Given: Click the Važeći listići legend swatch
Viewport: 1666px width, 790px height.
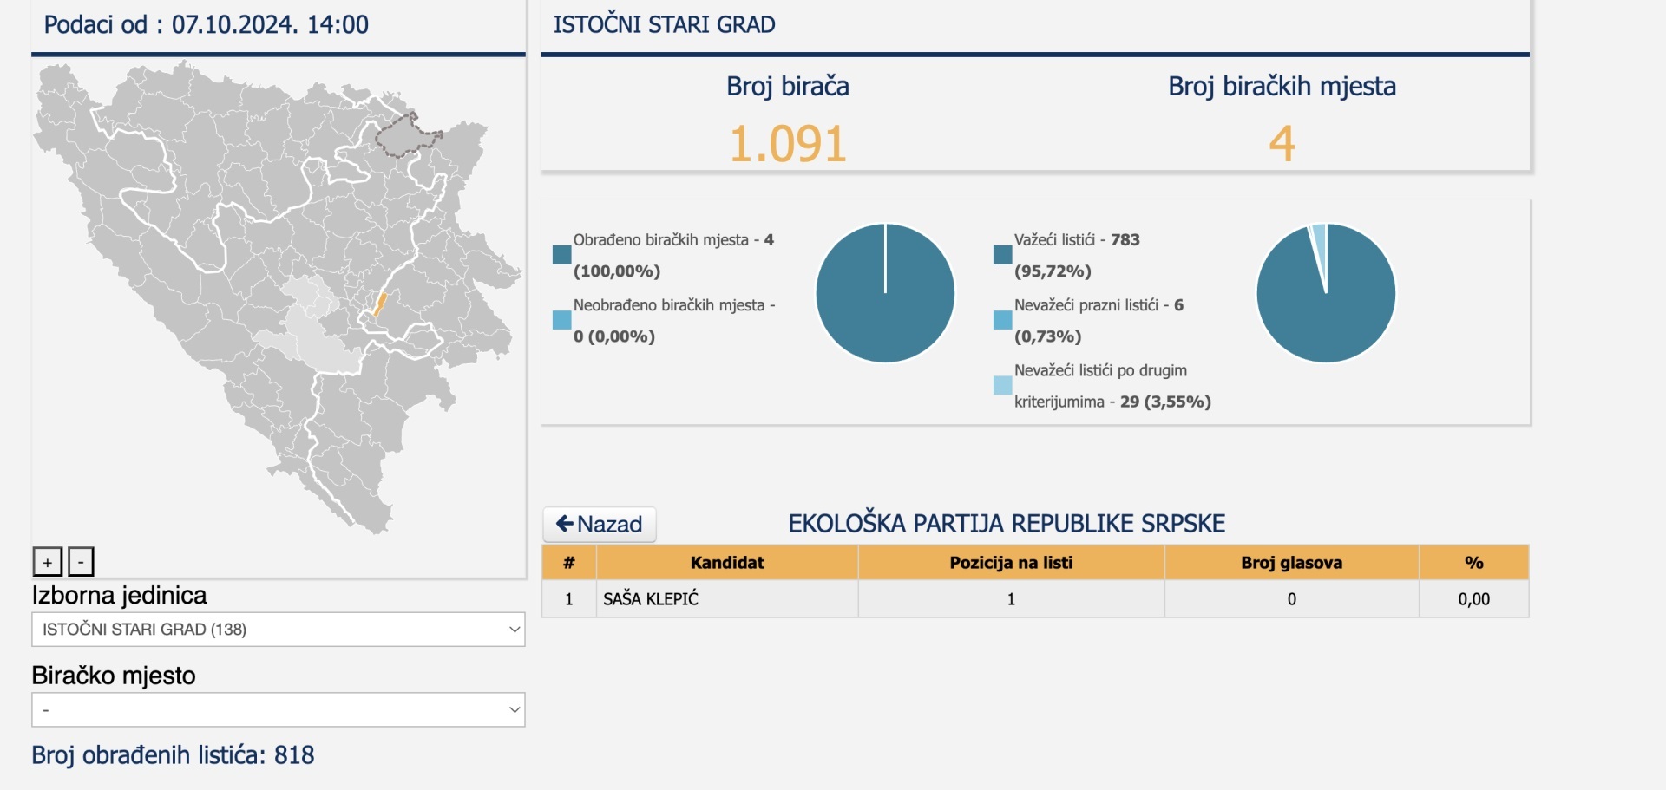Looking at the screenshot, I should (1002, 255).
